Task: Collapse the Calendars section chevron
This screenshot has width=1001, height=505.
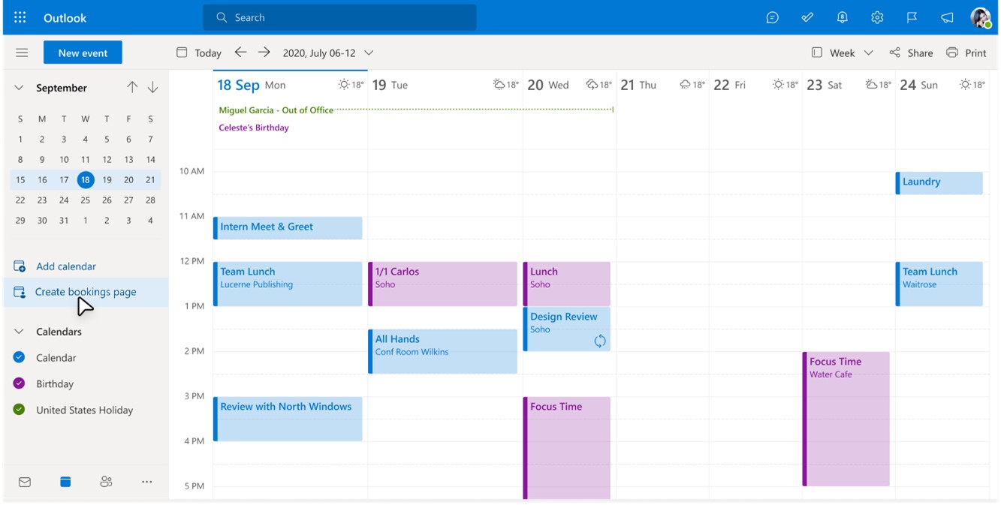Action: pyautogui.click(x=18, y=331)
